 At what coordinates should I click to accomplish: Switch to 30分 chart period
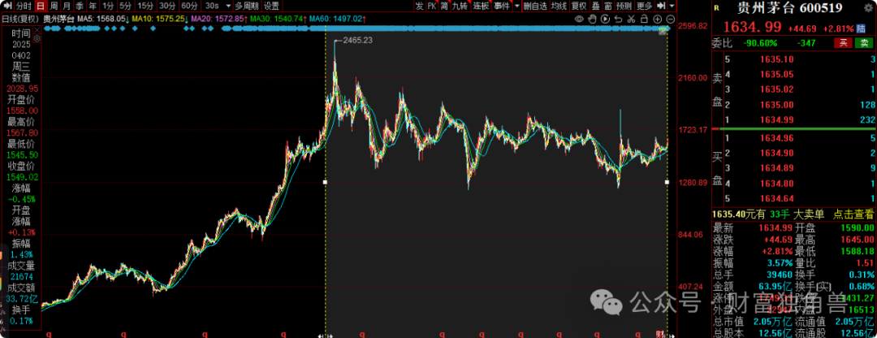(166, 6)
